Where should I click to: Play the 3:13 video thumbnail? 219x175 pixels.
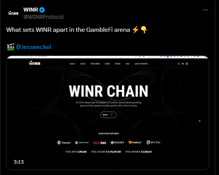[x=107, y=113]
